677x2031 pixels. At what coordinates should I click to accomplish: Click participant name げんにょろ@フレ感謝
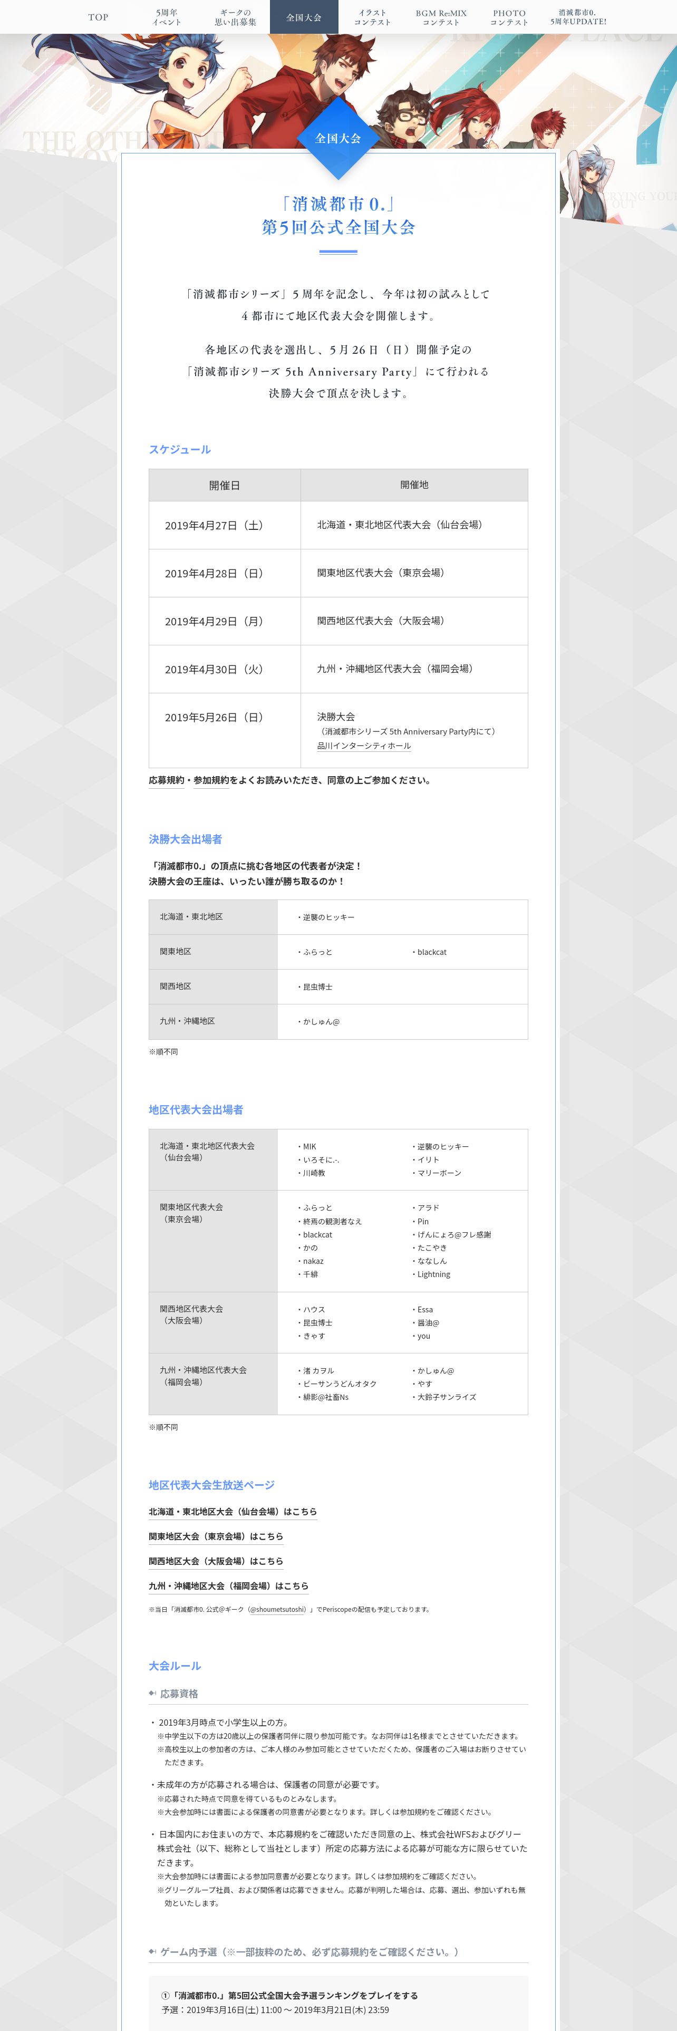[452, 1234]
